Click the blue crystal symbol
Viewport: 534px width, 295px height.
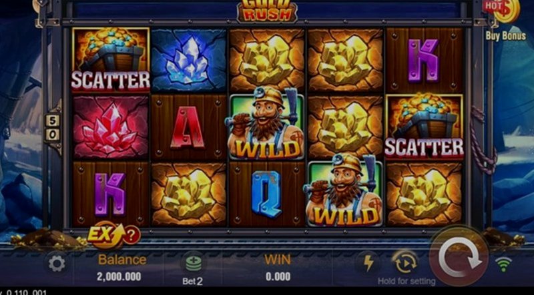pos(189,60)
